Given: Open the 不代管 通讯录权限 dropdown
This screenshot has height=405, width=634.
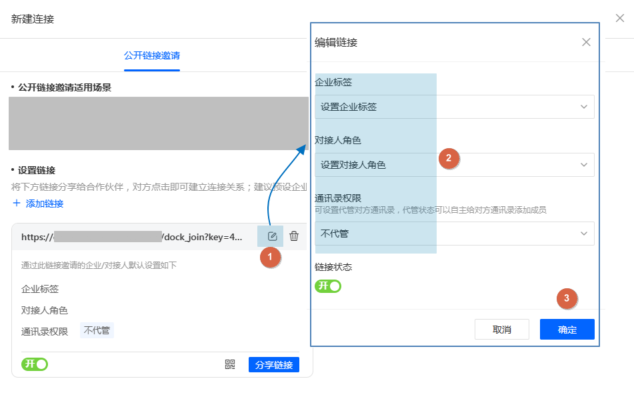Looking at the screenshot, I should coord(454,234).
